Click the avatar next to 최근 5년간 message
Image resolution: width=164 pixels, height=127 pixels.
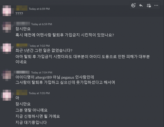pos(7,48)
